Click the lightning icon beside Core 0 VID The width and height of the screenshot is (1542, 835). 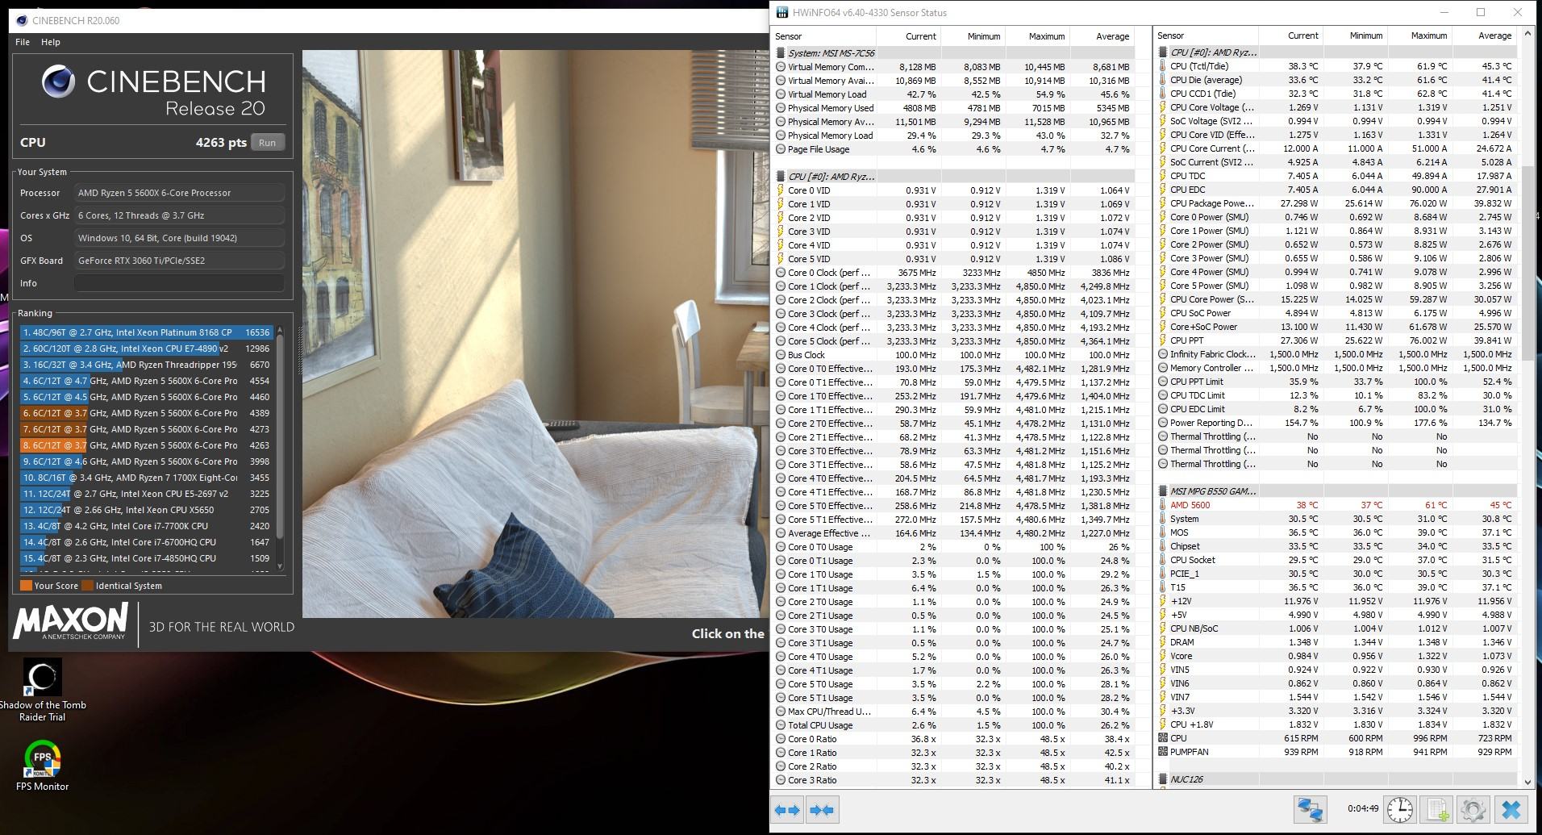(x=781, y=190)
